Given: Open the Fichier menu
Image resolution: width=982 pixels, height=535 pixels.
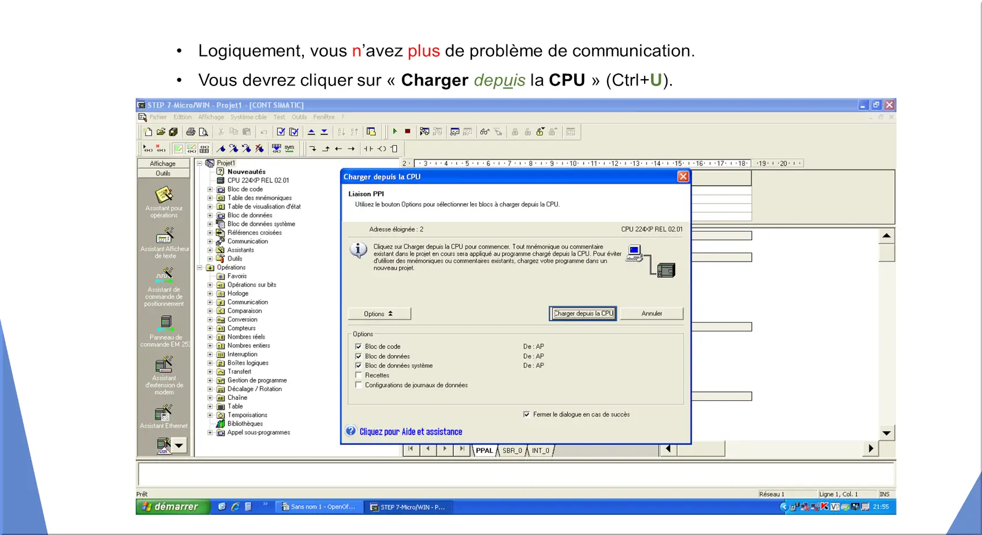Looking at the screenshot, I should [x=158, y=117].
